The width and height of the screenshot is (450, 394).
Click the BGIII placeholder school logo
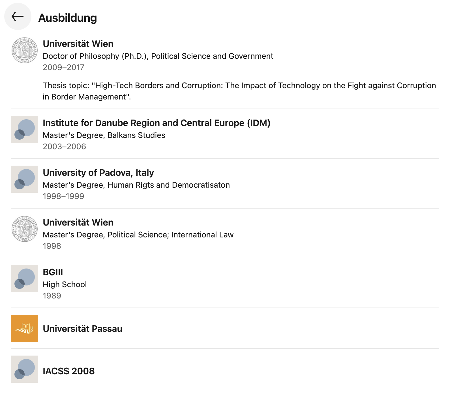pos(25,279)
